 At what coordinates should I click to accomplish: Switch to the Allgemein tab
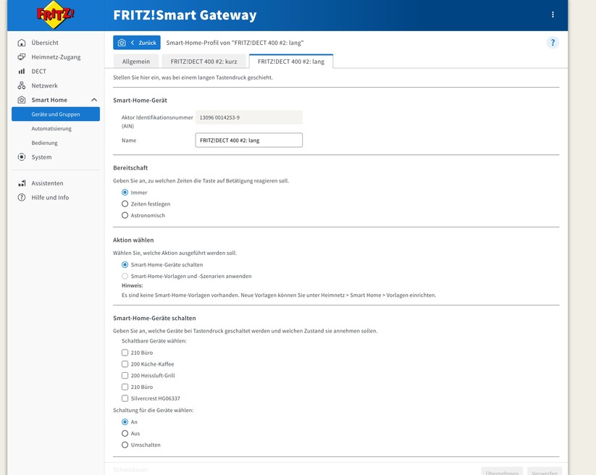(136, 61)
